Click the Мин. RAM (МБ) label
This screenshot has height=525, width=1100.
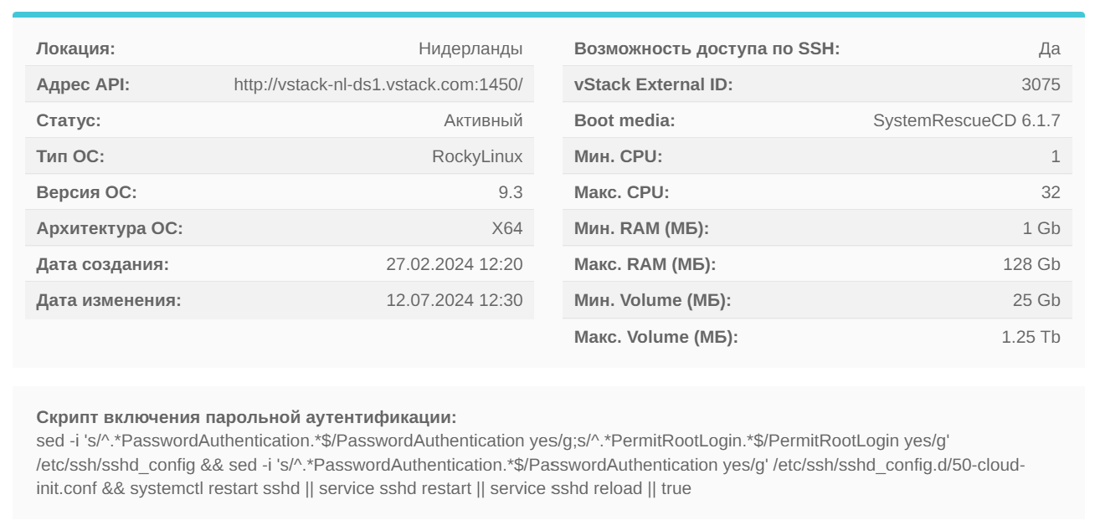pyautogui.click(x=641, y=228)
